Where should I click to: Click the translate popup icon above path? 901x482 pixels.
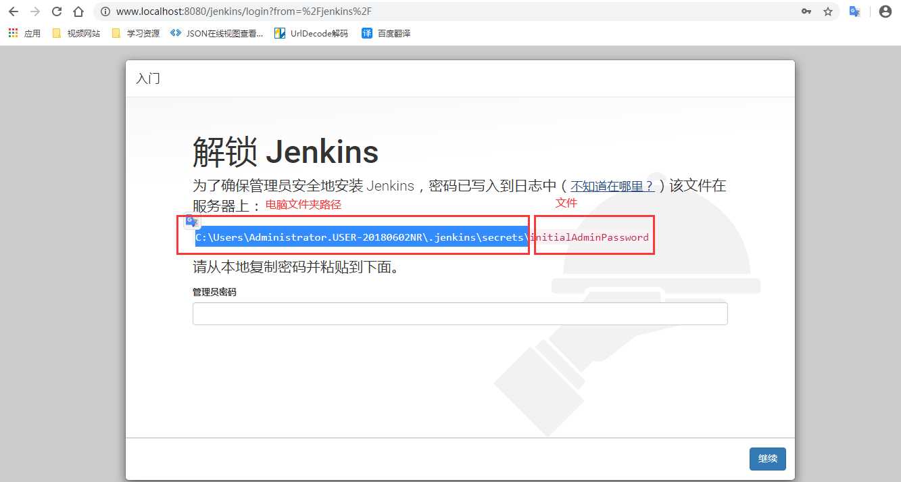point(192,221)
